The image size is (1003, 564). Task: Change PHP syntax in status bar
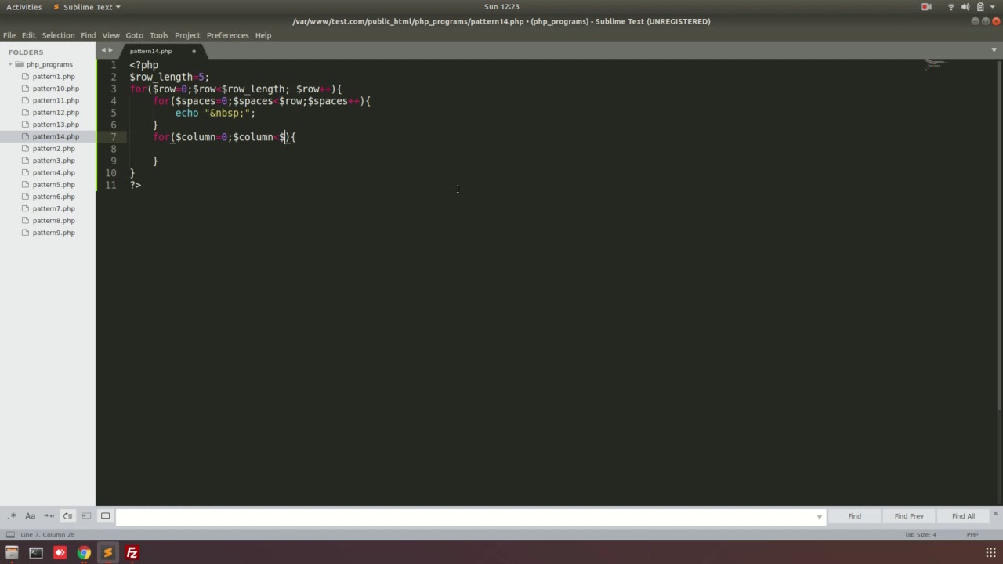click(x=972, y=535)
